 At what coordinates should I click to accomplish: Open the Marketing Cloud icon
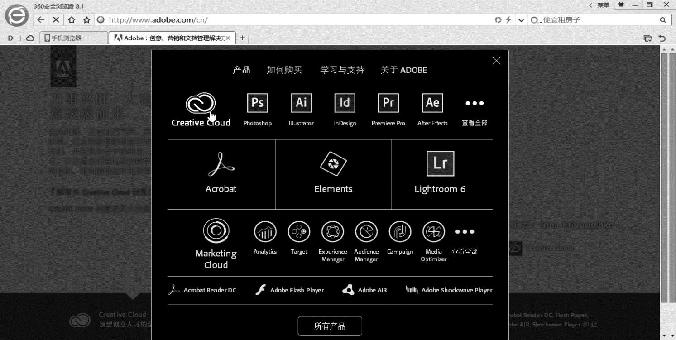pyautogui.click(x=216, y=231)
